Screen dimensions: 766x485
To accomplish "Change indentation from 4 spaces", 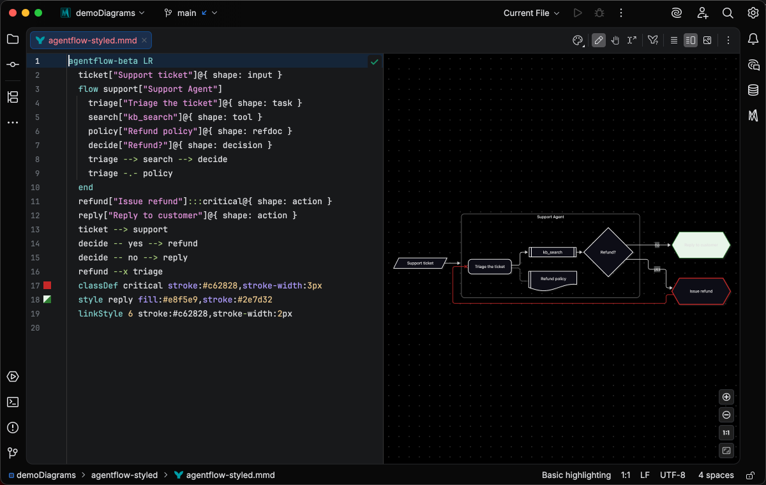I will tap(716, 475).
